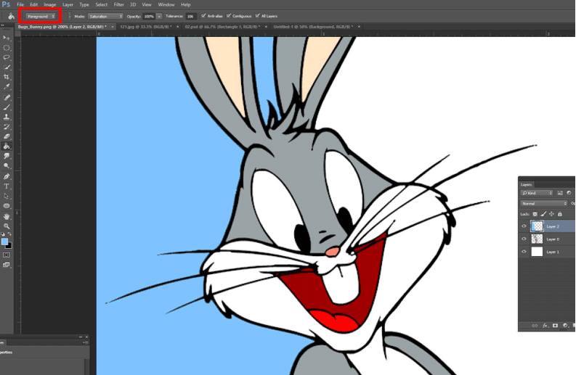Select the Eraser tool
The image size is (576, 375).
pyautogui.click(x=7, y=136)
